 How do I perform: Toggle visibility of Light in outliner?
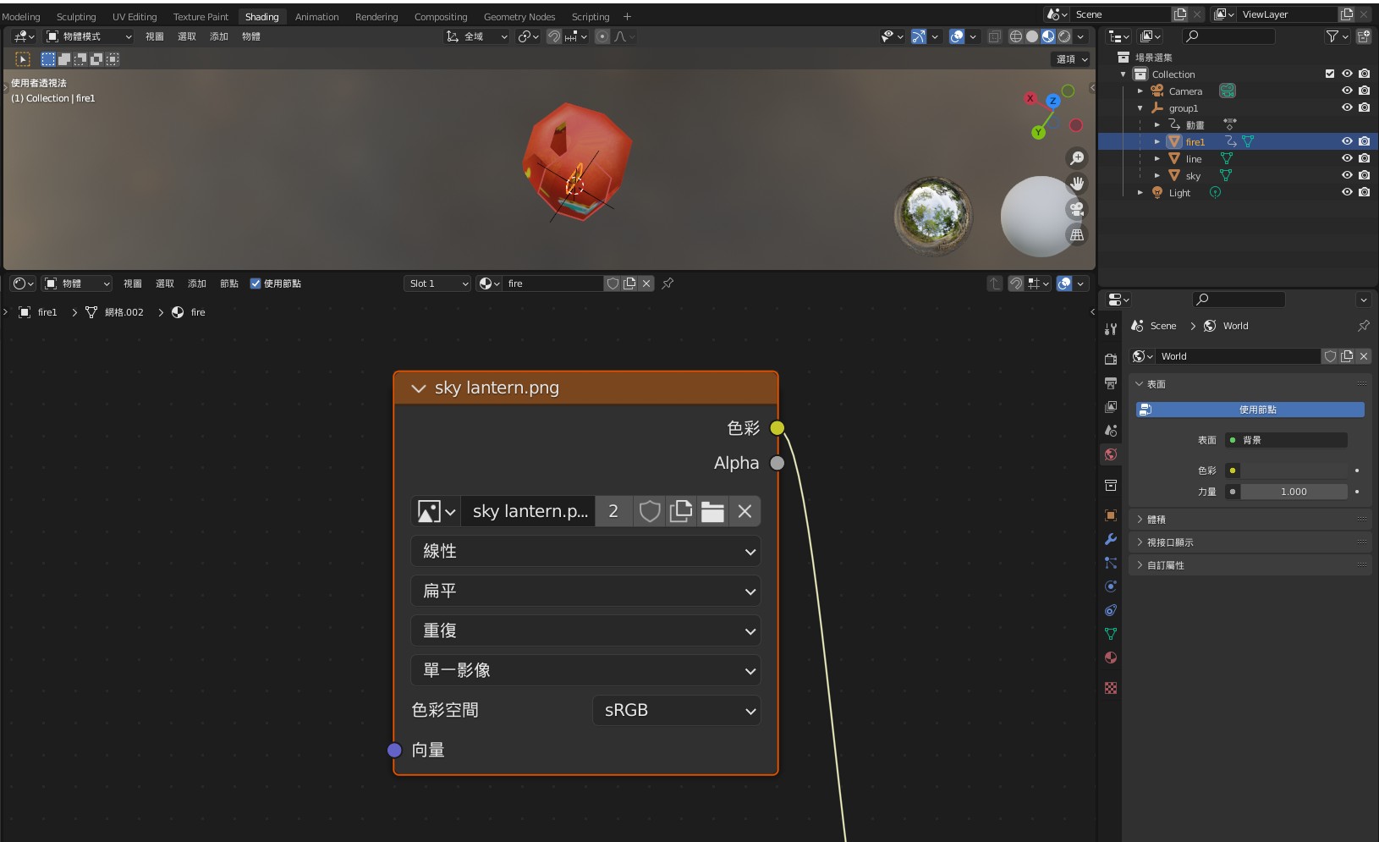pyautogui.click(x=1347, y=192)
